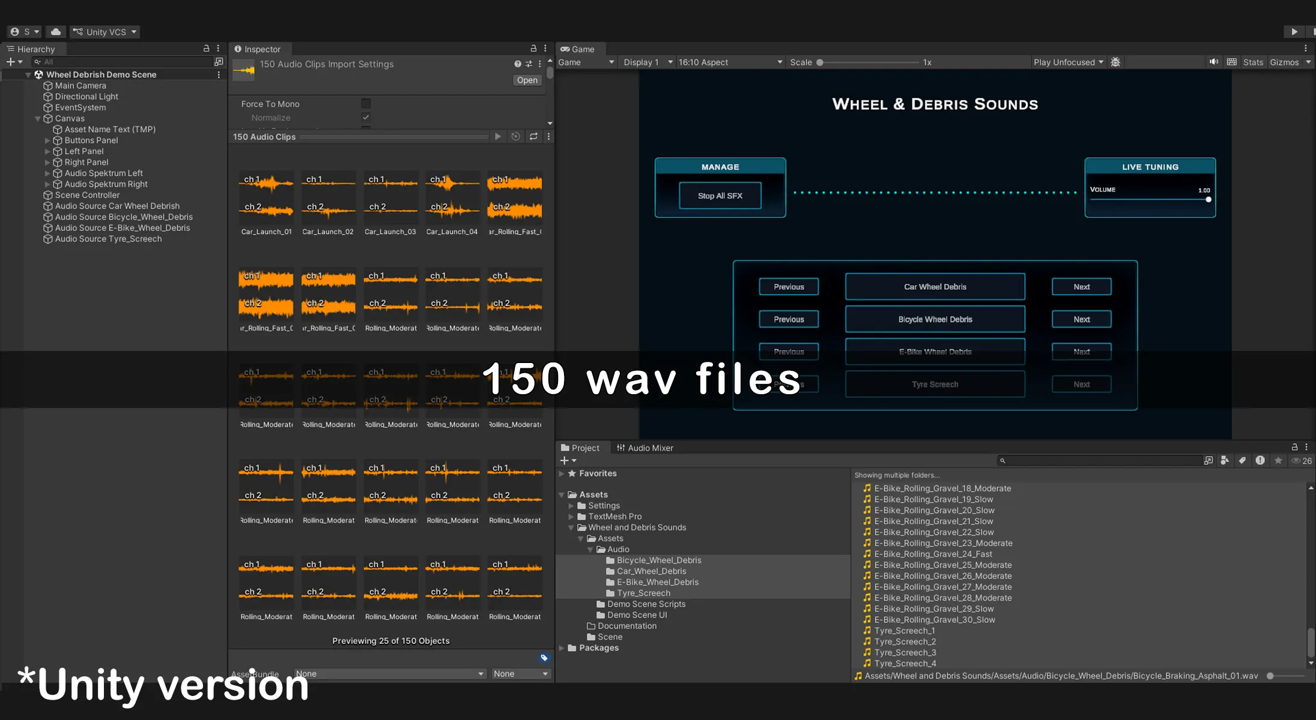The width and height of the screenshot is (1316, 720).
Task: Lock the Project panel
Action: [x=1294, y=447]
